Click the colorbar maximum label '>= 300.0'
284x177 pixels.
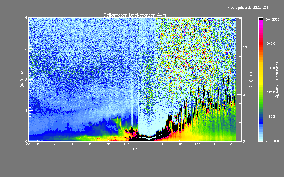[273, 19]
